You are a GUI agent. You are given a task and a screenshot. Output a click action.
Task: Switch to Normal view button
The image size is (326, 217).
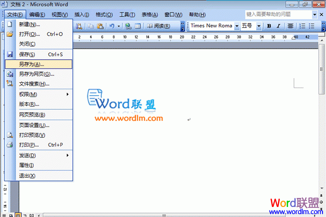(x=4, y=215)
